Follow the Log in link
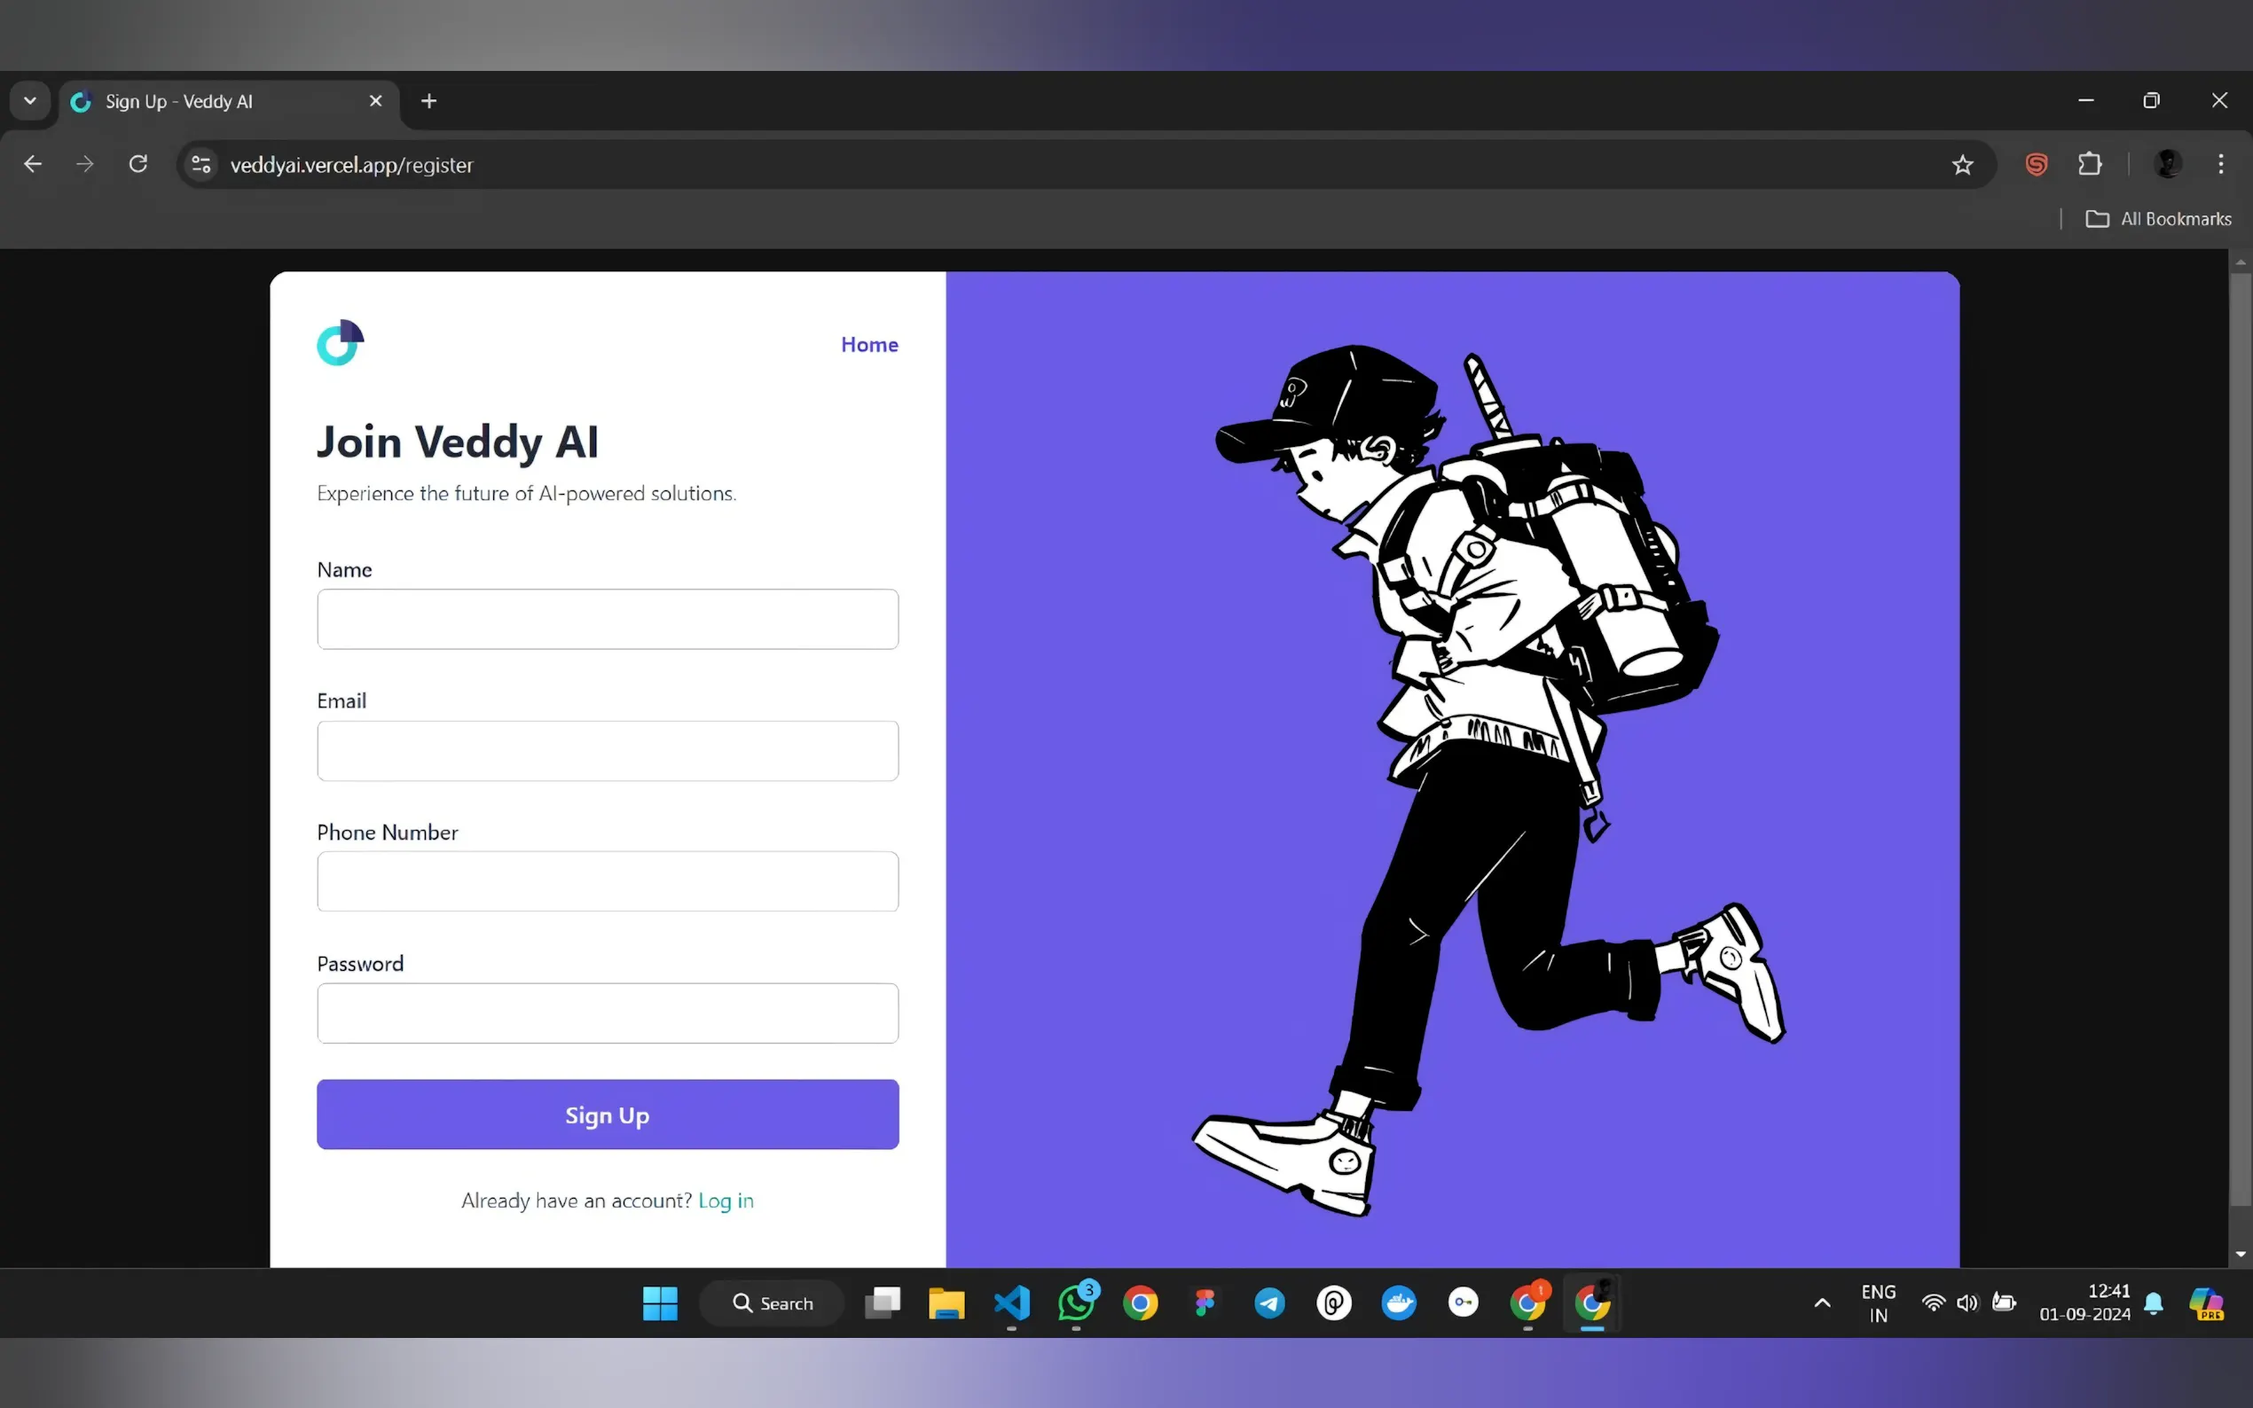Screen dimensions: 2253x1408 click(x=726, y=1201)
